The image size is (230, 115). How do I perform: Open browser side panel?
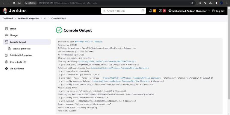pos(216,3)
